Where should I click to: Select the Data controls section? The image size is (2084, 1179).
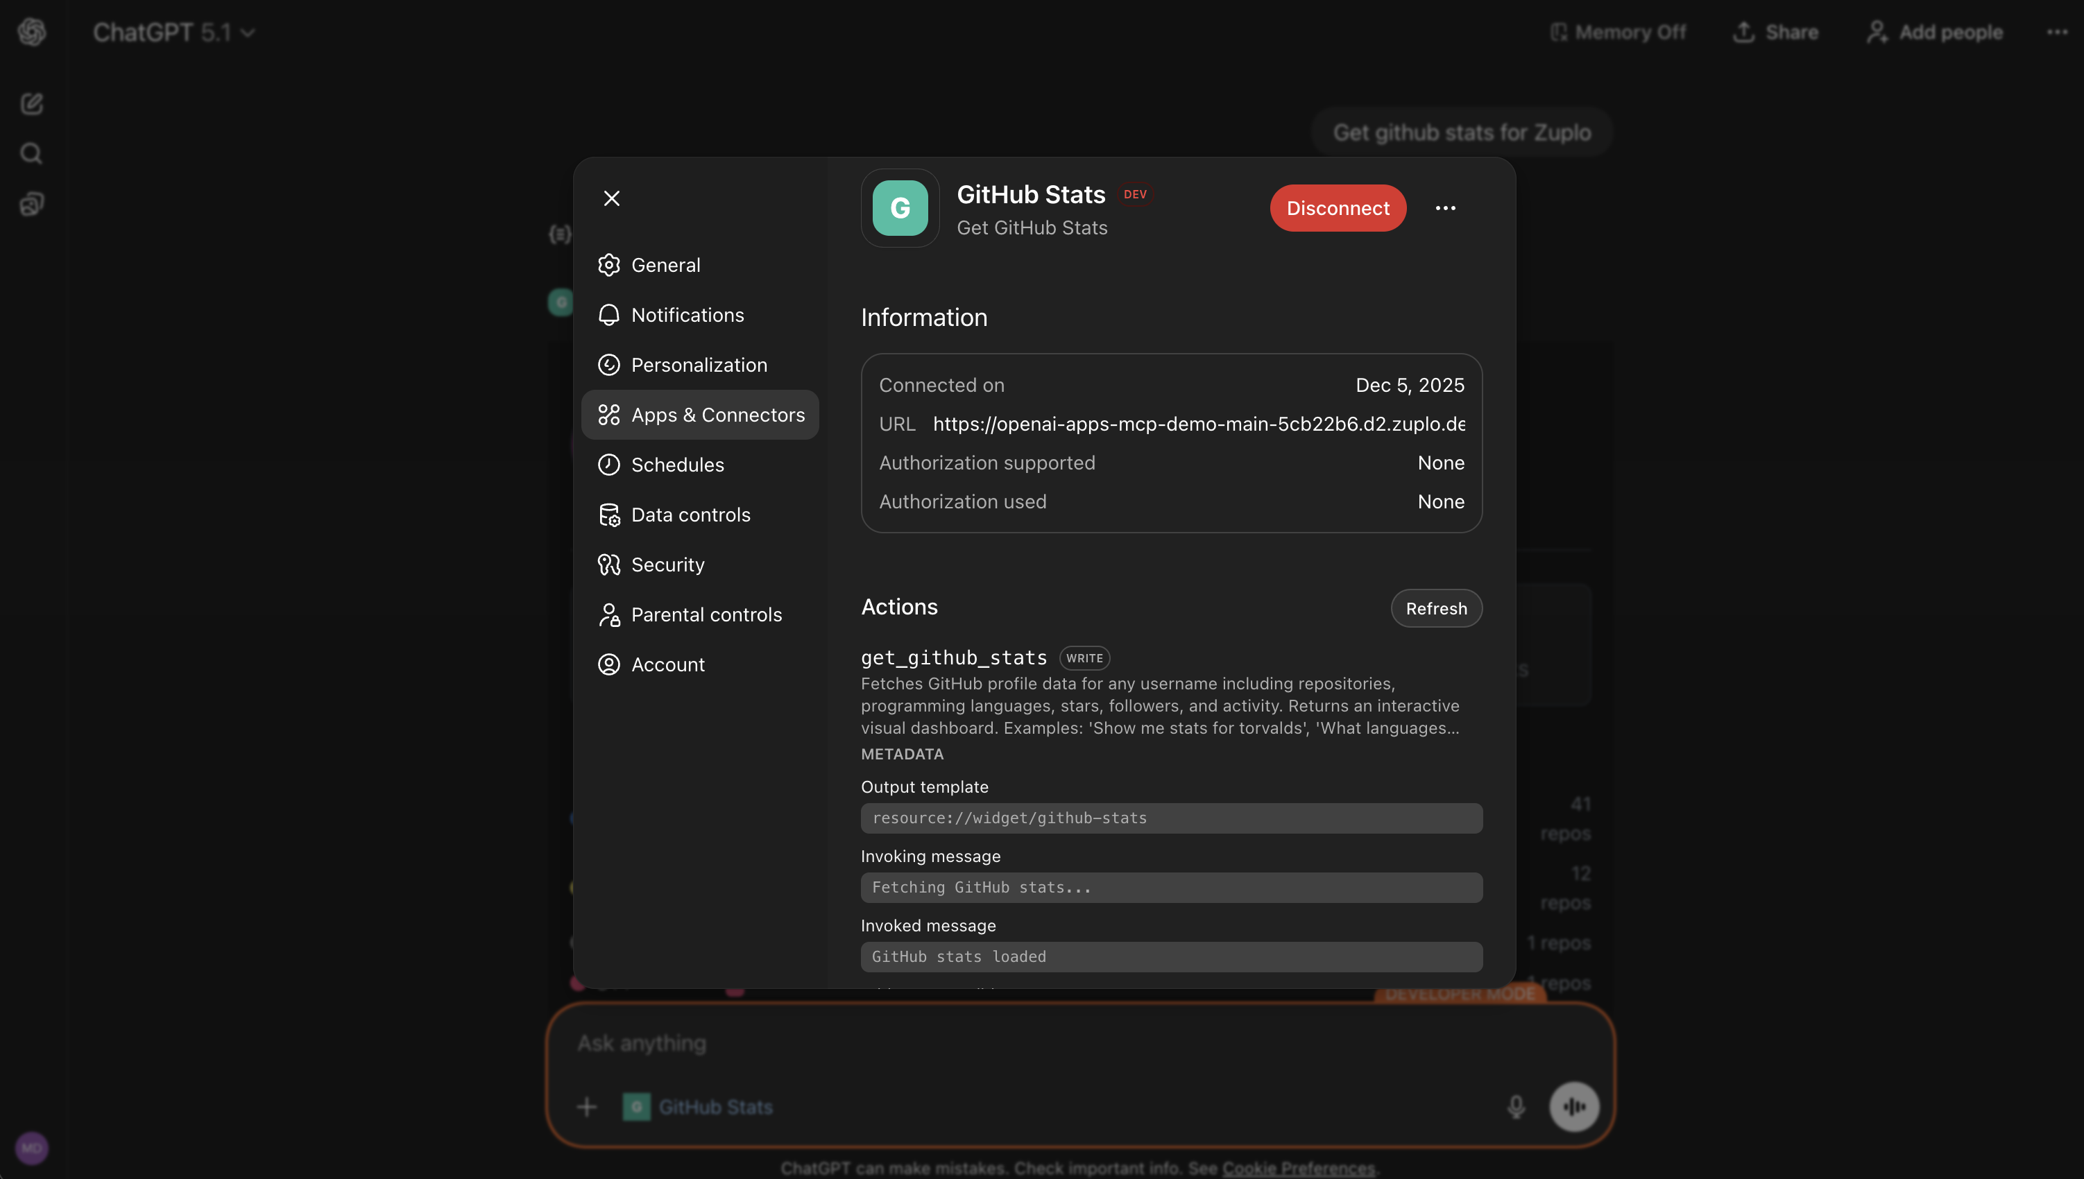pyautogui.click(x=690, y=514)
